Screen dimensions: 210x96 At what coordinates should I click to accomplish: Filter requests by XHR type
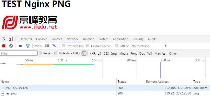tap(93, 53)
